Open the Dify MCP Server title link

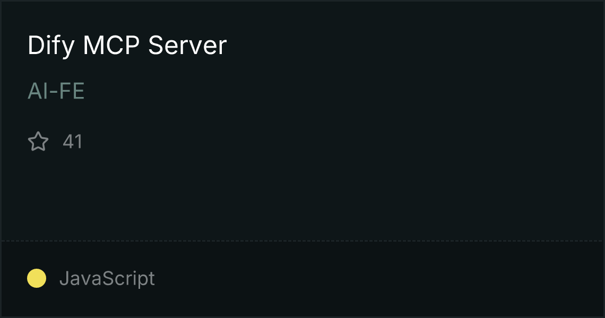[127, 46]
